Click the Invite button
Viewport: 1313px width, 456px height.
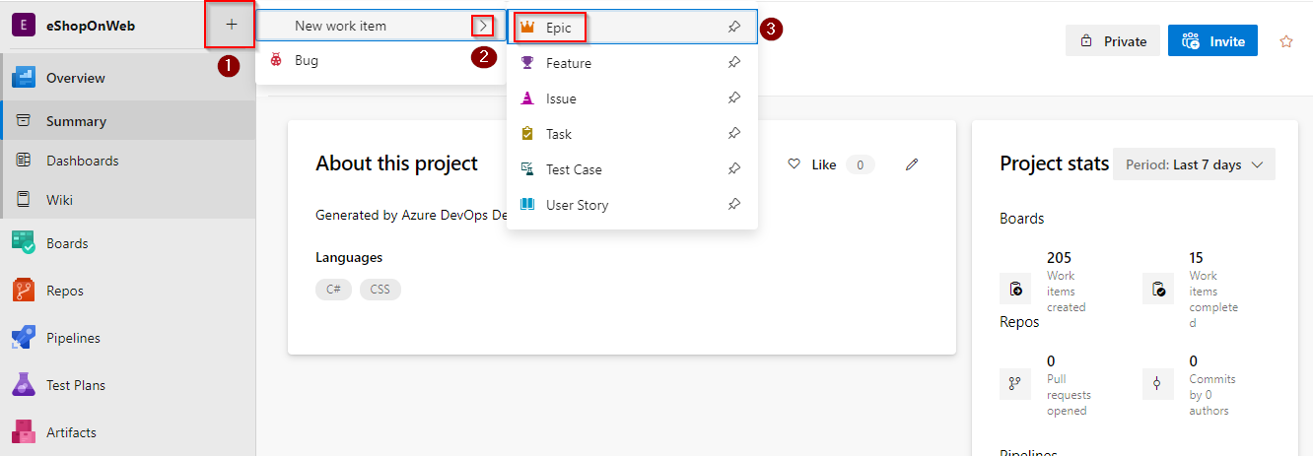click(1212, 40)
